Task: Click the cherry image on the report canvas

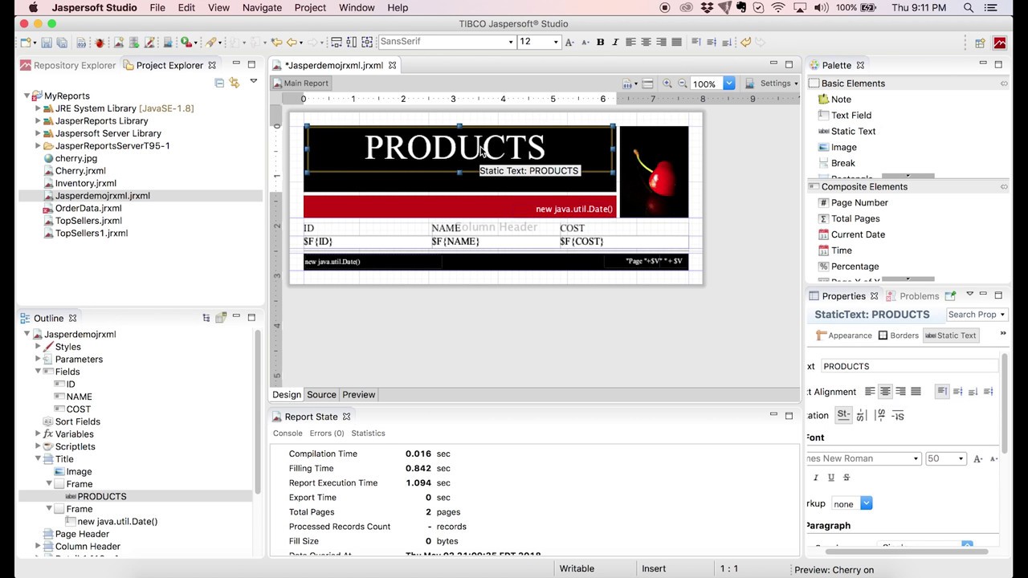Action: pyautogui.click(x=654, y=171)
